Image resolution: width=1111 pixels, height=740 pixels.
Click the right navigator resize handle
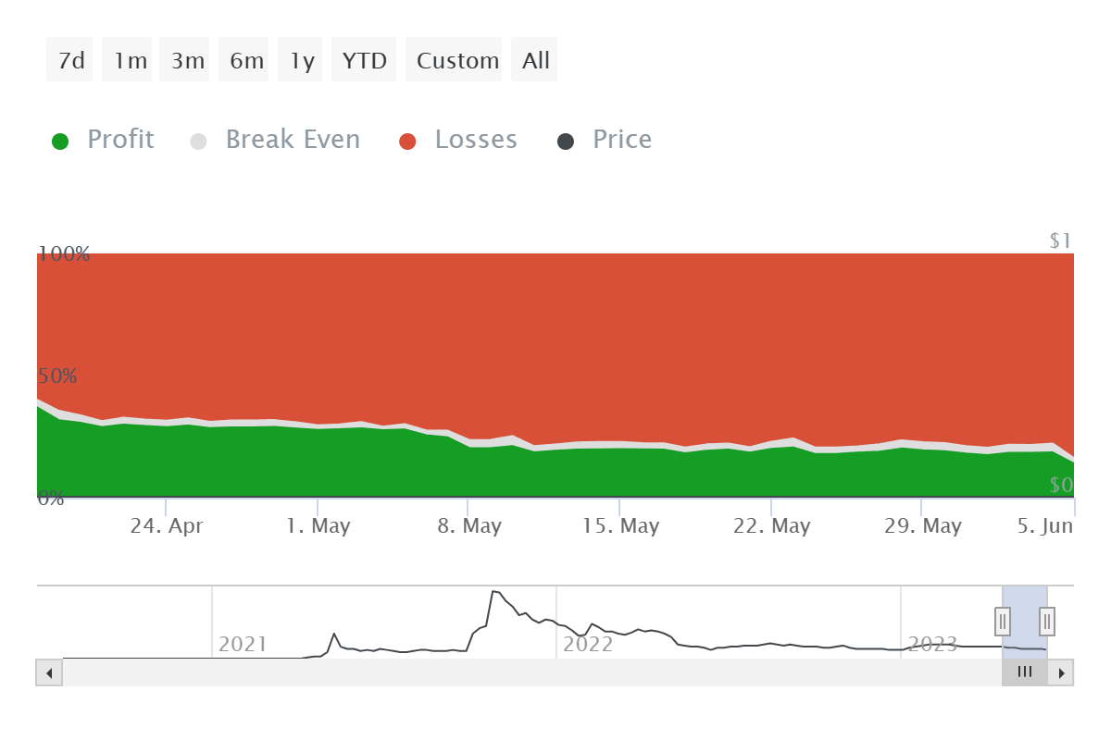click(1045, 622)
